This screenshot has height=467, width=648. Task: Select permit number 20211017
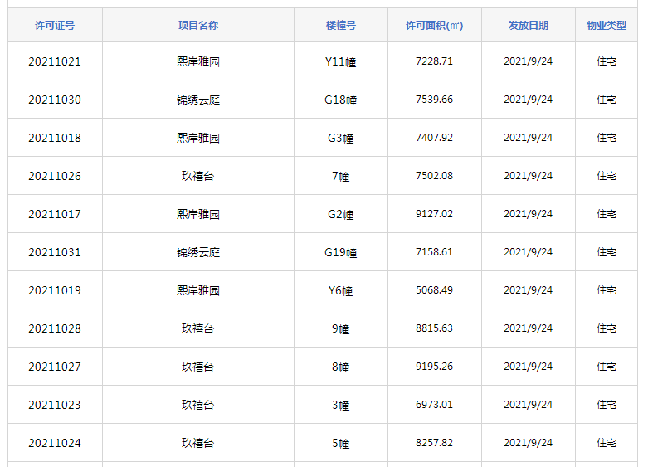(x=55, y=214)
